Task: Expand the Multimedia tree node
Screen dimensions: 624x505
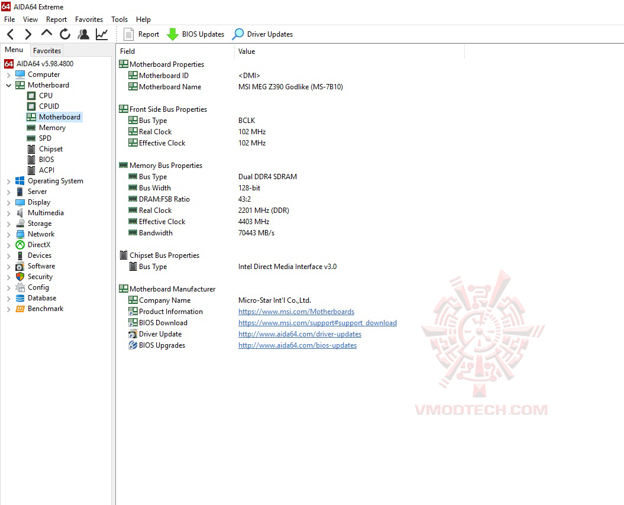Action: pyautogui.click(x=8, y=213)
